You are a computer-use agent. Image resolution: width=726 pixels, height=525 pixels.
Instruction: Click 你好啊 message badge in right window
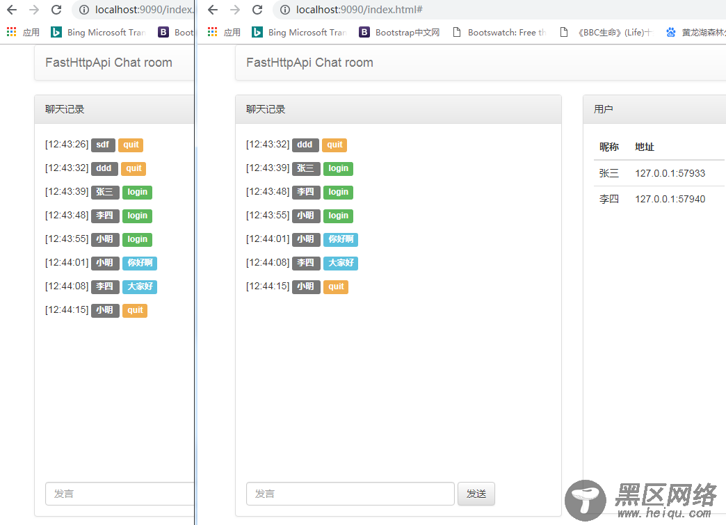coord(341,239)
